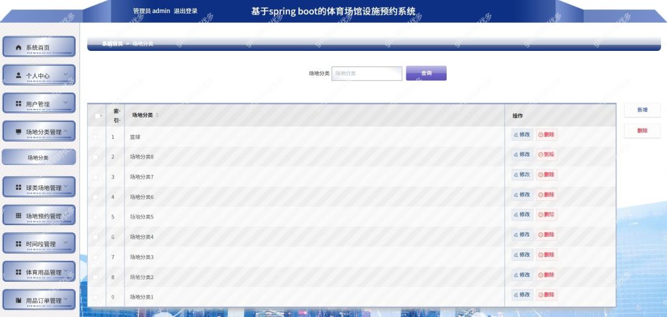Click the 查询 search button

click(x=426, y=73)
